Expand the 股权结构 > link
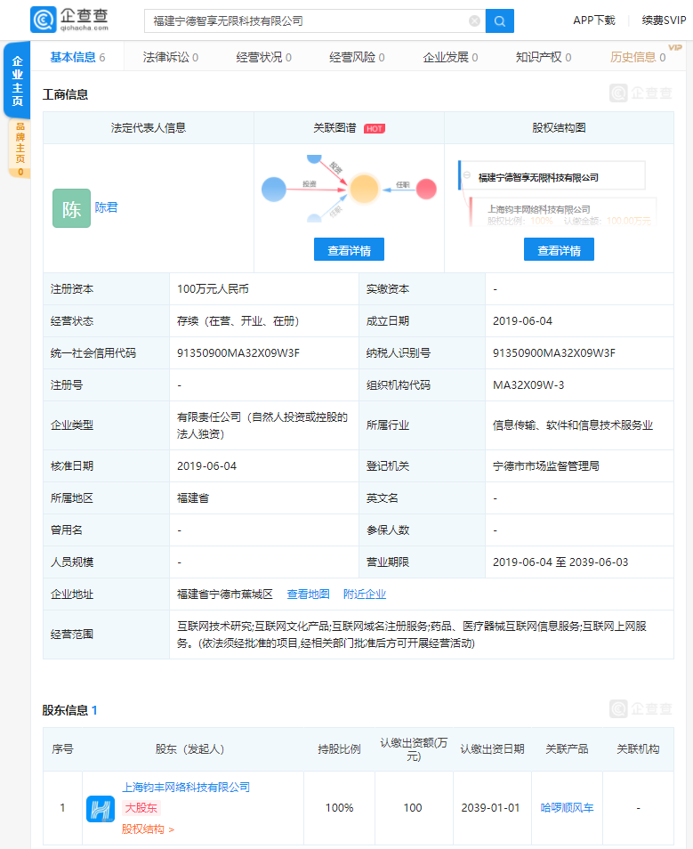Image resolution: width=693 pixels, height=849 pixels. coord(148,829)
